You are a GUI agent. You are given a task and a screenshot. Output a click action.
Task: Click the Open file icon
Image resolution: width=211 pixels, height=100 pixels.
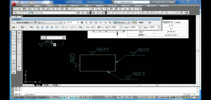[20, 9]
